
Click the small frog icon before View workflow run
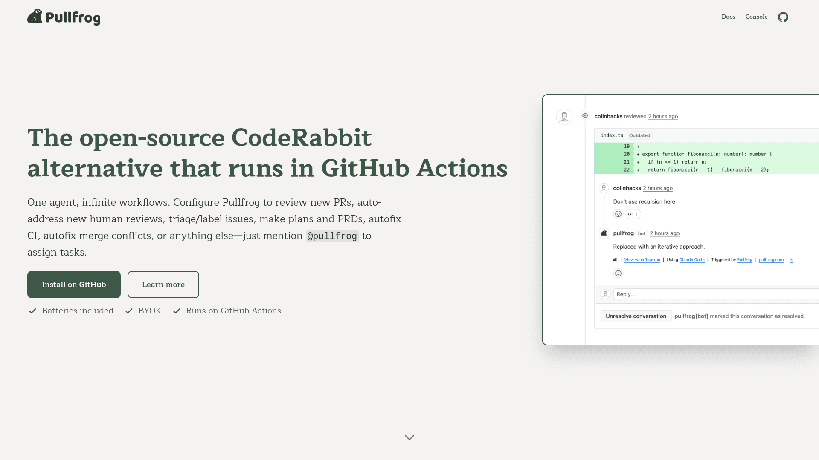(x=615, y=259)
